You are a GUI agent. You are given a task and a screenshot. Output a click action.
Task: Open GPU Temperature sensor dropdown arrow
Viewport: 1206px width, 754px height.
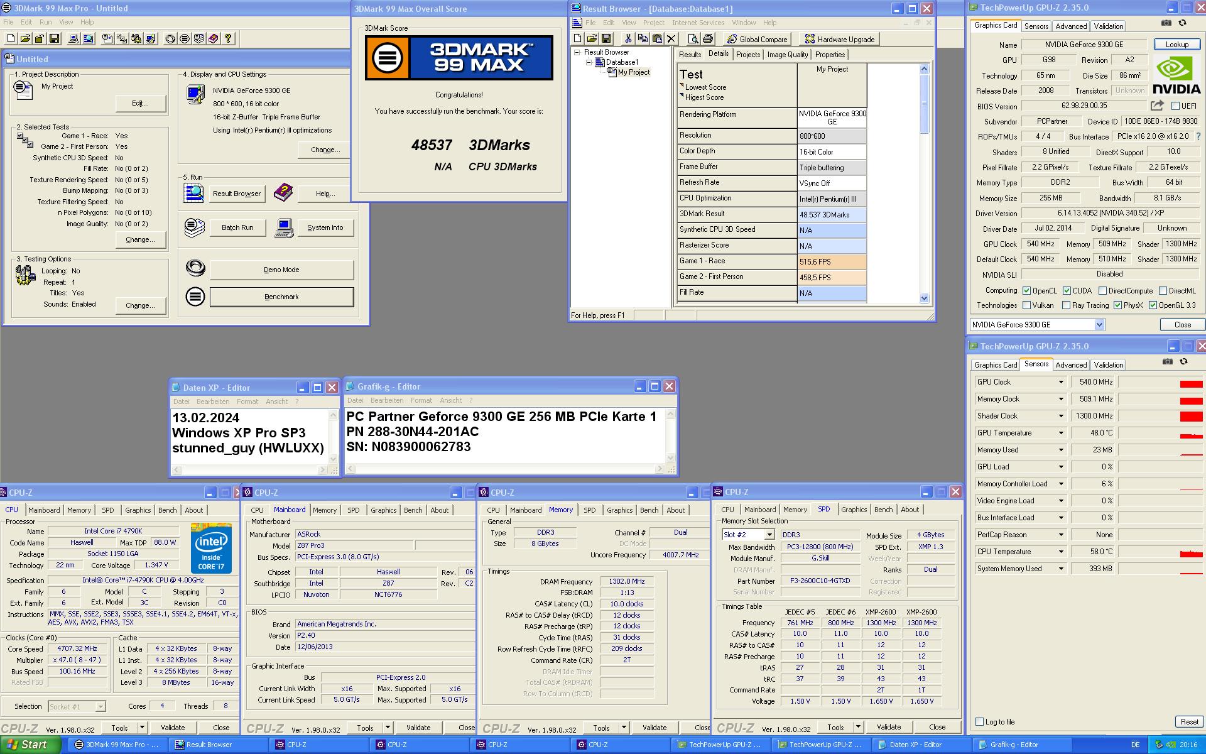1061,433
